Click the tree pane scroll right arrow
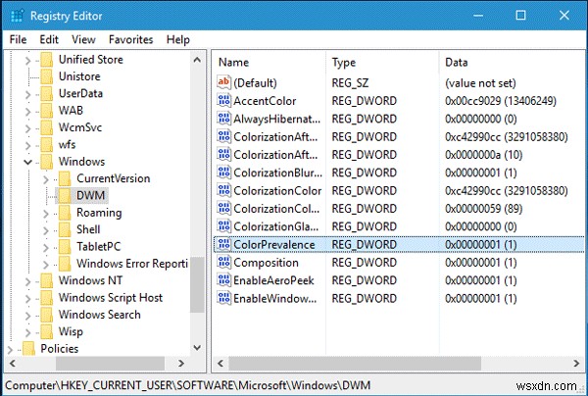Screen dimensions: 588x396 point(181,363)
